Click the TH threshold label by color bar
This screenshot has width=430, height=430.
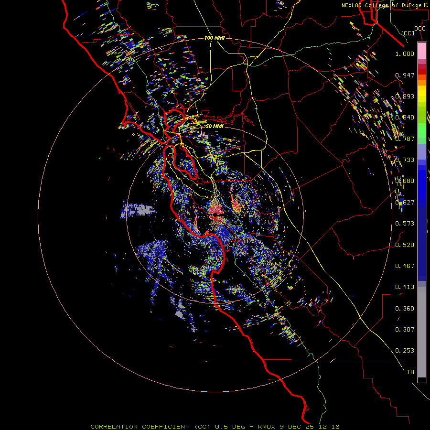(410, 372)
